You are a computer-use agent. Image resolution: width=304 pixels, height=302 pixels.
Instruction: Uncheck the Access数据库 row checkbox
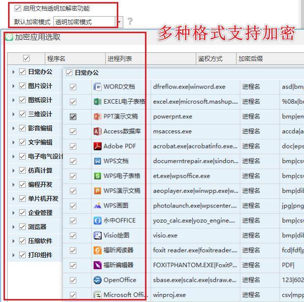(x=73, y=131)
